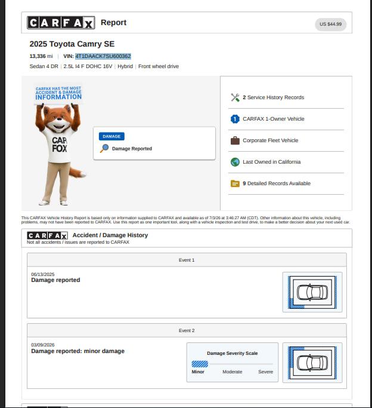Click the highlighted VIN number
The height and width of the screenshot is (408, 372).
click(103, 56)
